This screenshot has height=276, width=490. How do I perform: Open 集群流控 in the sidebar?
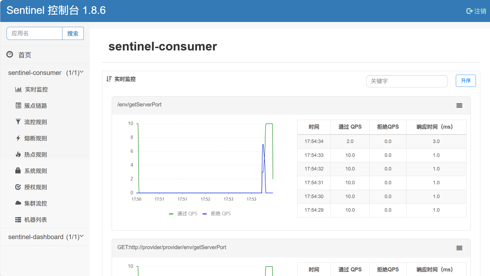[x=36, y=203]
